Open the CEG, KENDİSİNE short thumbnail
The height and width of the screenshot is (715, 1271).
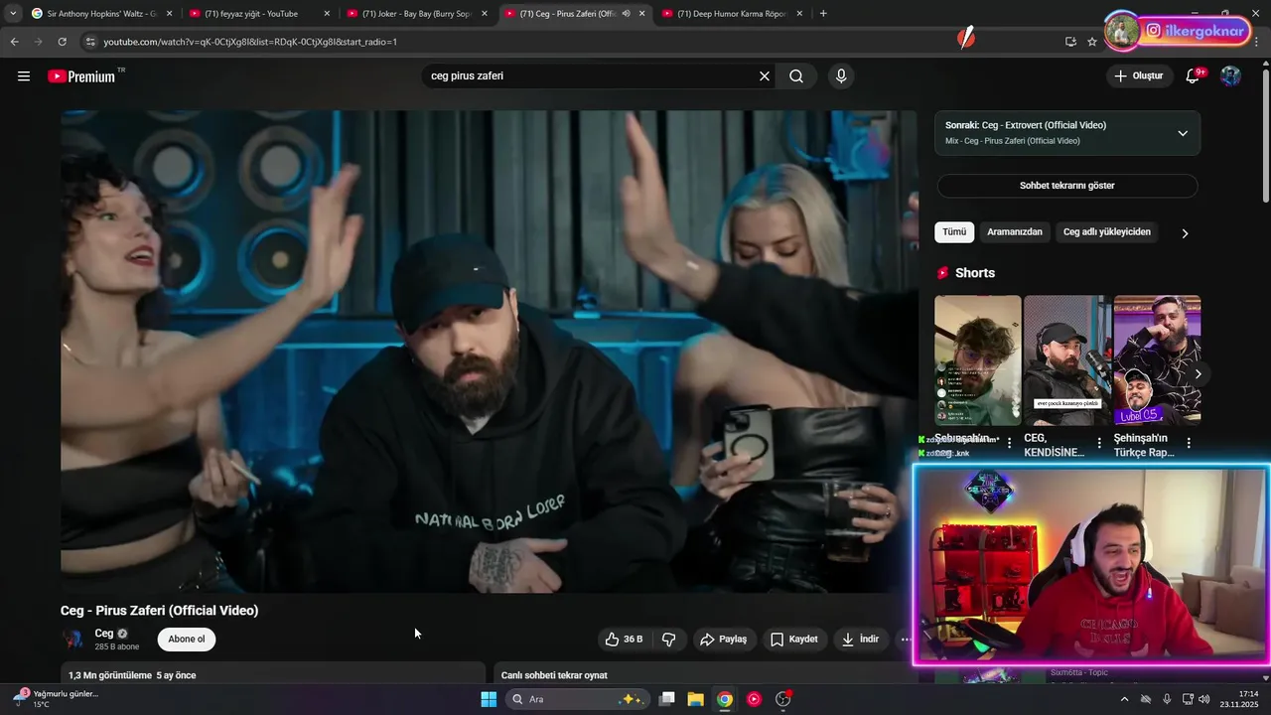(1067, 360)
